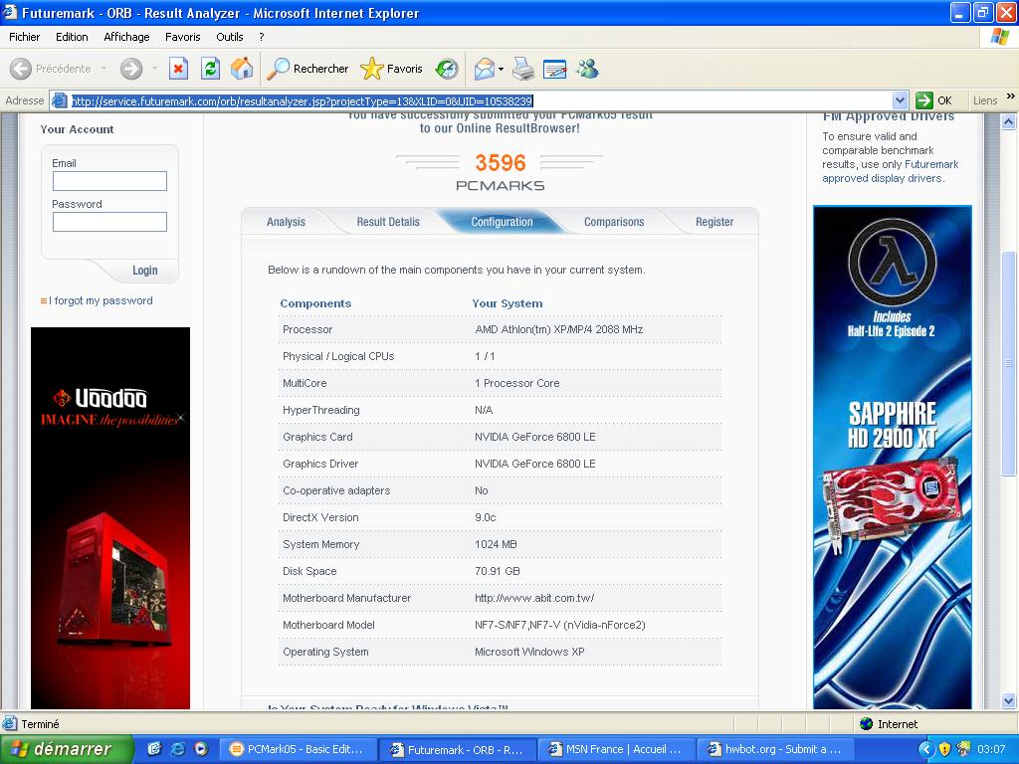1019x764 pixels.
Task: Click page scrollbar down arrow
Action: point(1009,700)
